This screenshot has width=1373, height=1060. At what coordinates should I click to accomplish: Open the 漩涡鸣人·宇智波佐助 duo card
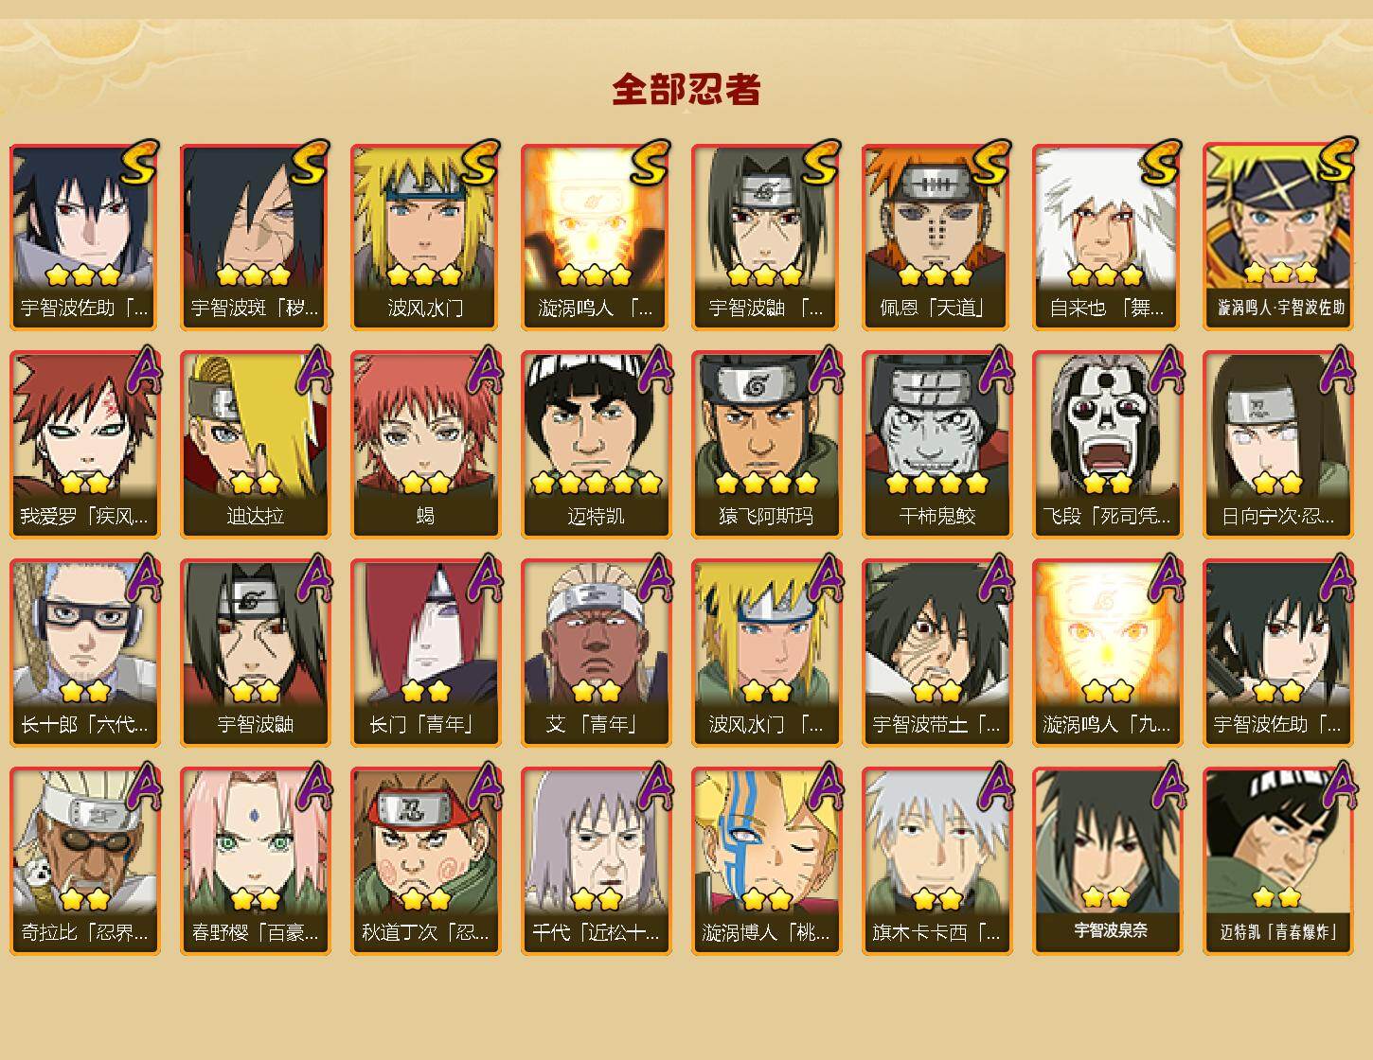[x=1279, y=237]
